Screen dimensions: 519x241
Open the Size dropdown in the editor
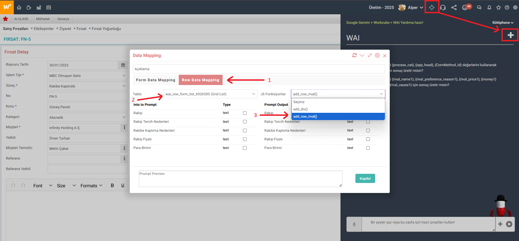click(66, 186)
